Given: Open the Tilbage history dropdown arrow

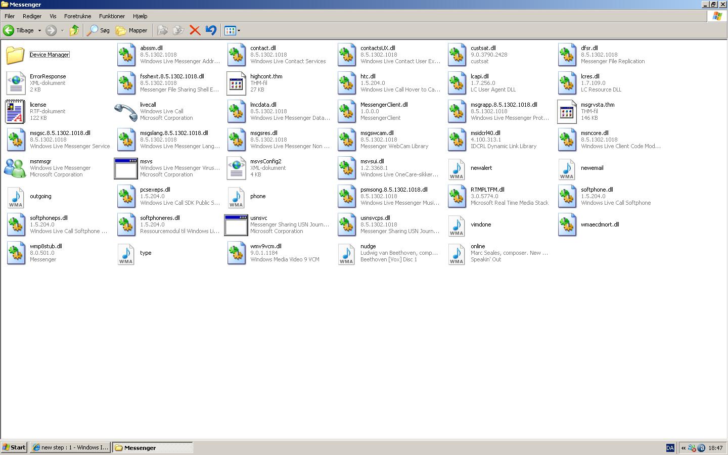Looking at the screenshot, I should (39, 30).
